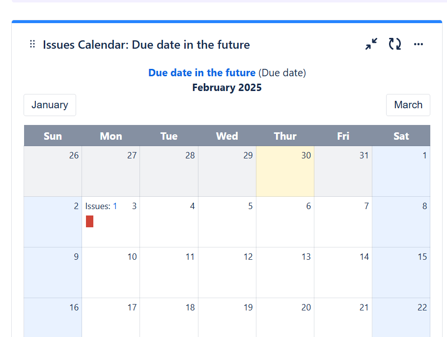Select the highlighted January 30 cell
Screen dimensions: 447x337
pos(285,171)
